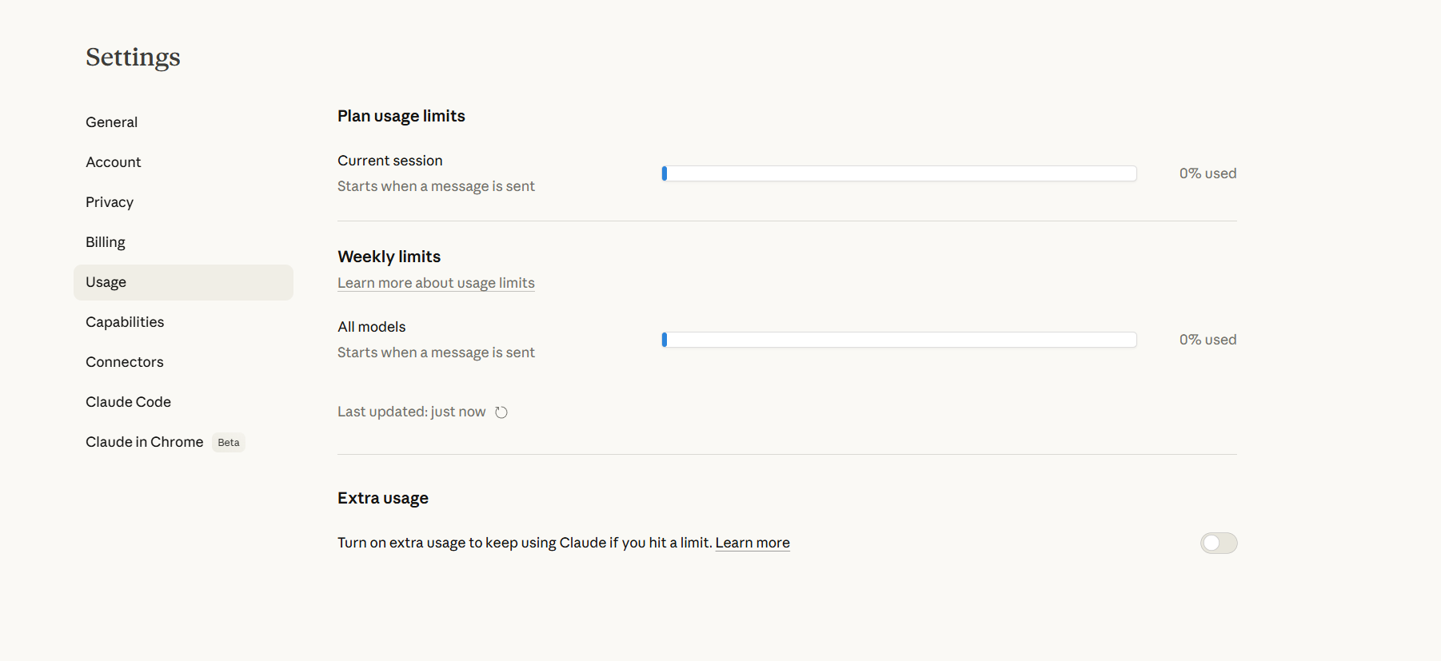Click the Weekly limits heading

click(389, 257)
